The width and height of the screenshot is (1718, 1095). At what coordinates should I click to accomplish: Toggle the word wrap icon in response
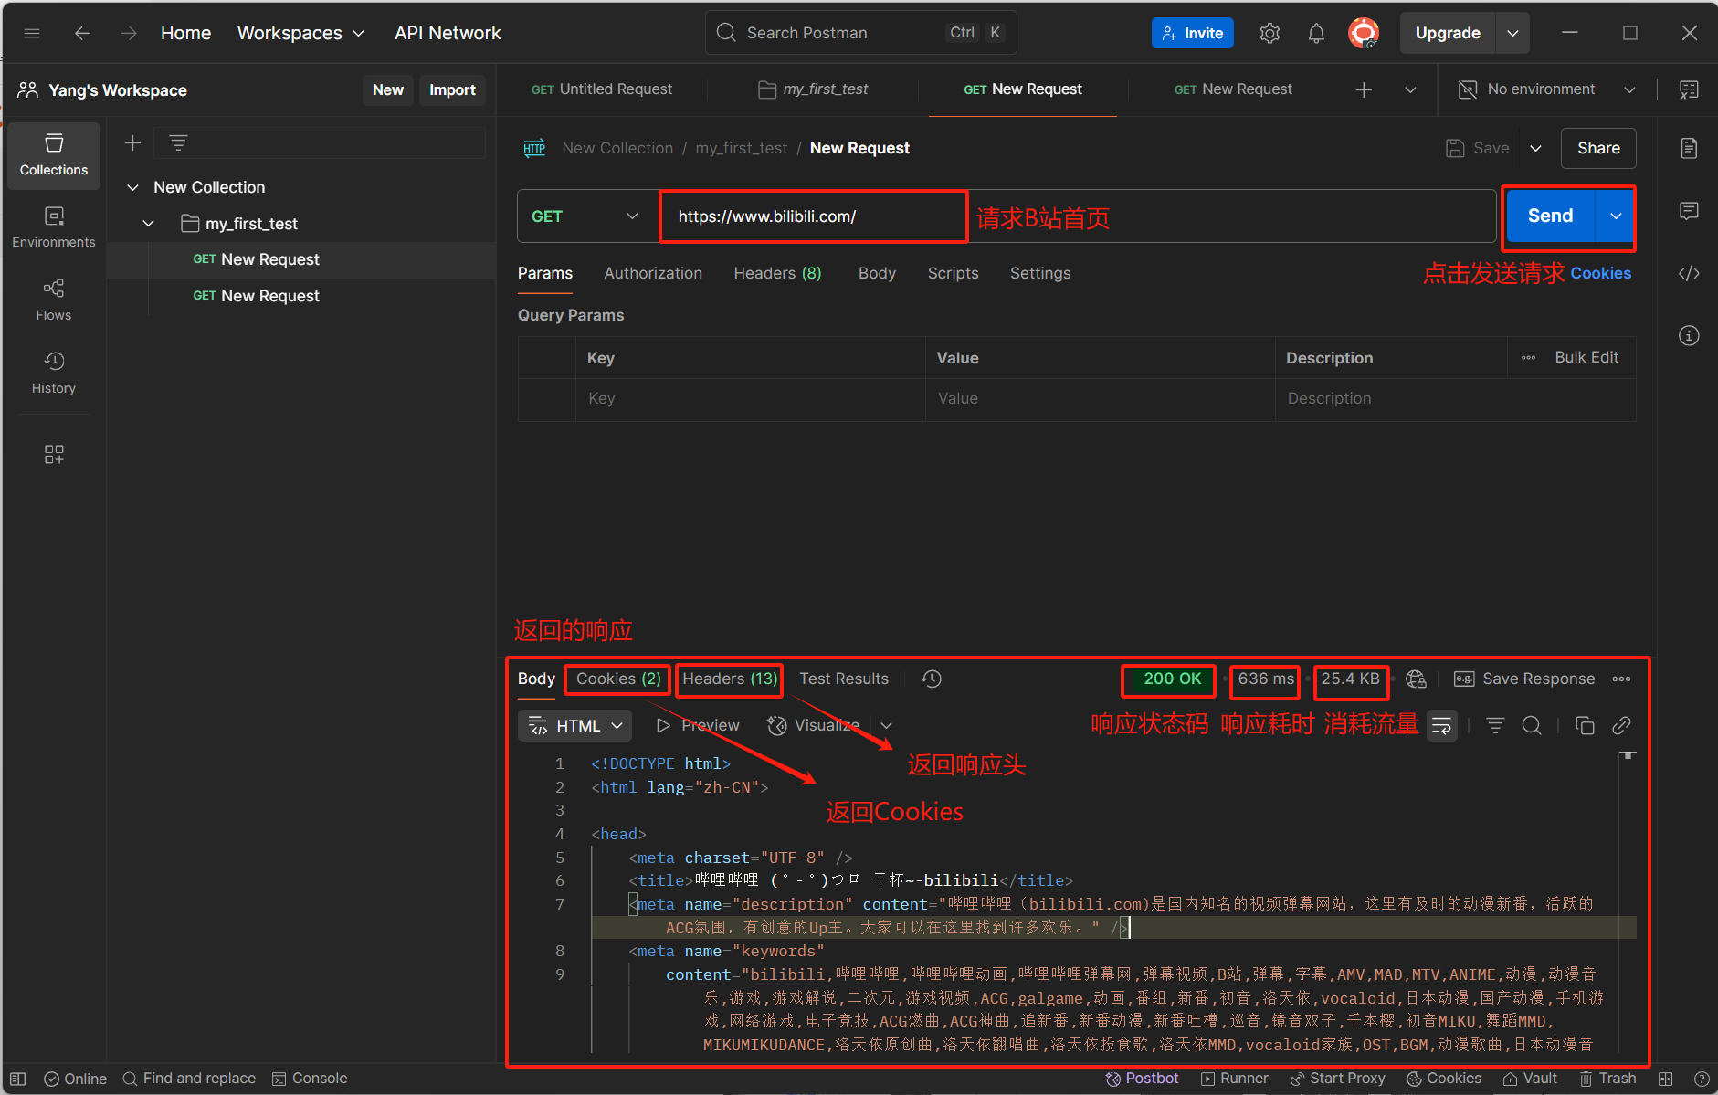point(1441,726)
